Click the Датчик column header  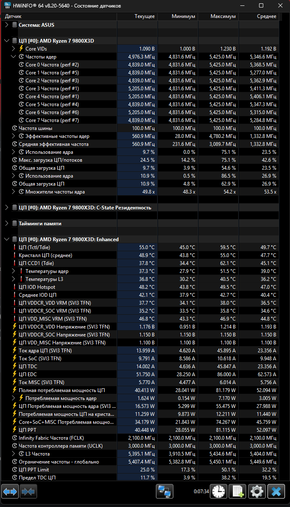59,16
